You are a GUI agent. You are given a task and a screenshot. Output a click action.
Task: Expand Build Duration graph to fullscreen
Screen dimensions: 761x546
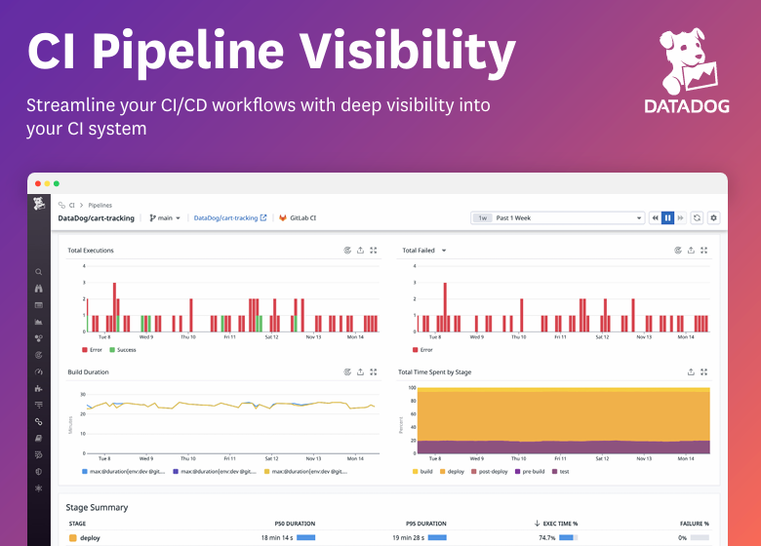[374, 371]
